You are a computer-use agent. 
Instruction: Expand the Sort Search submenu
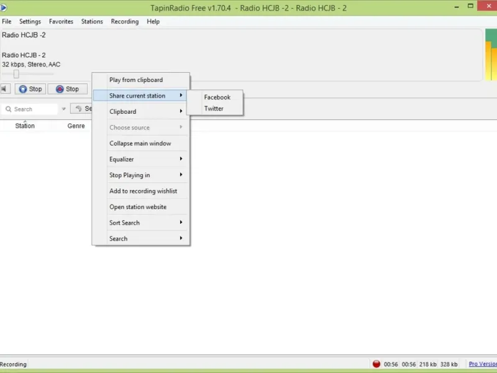click(x=141, y=223)
